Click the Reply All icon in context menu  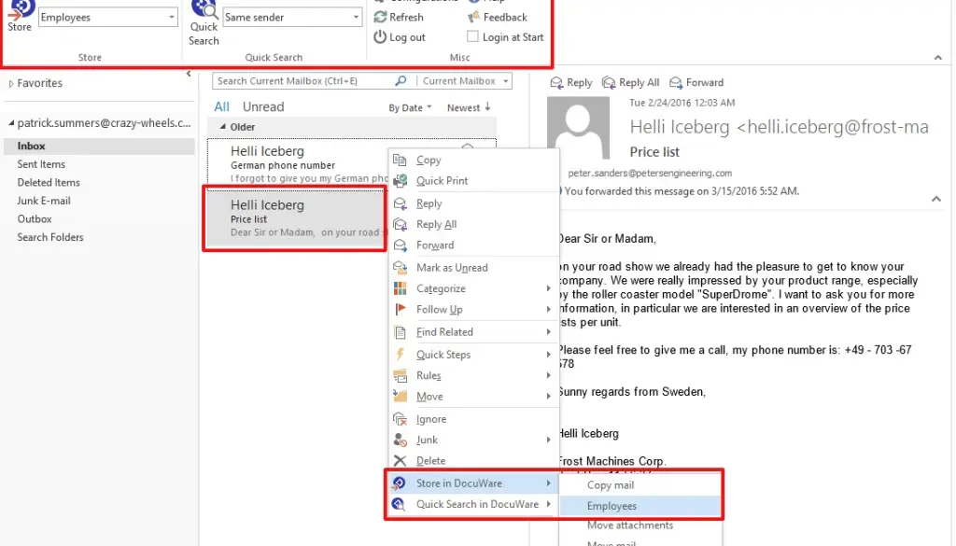click(x=400, y=224)
